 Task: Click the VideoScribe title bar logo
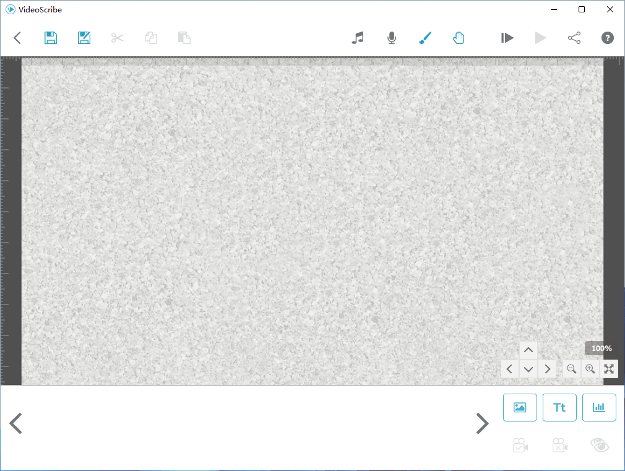point(9,9)
